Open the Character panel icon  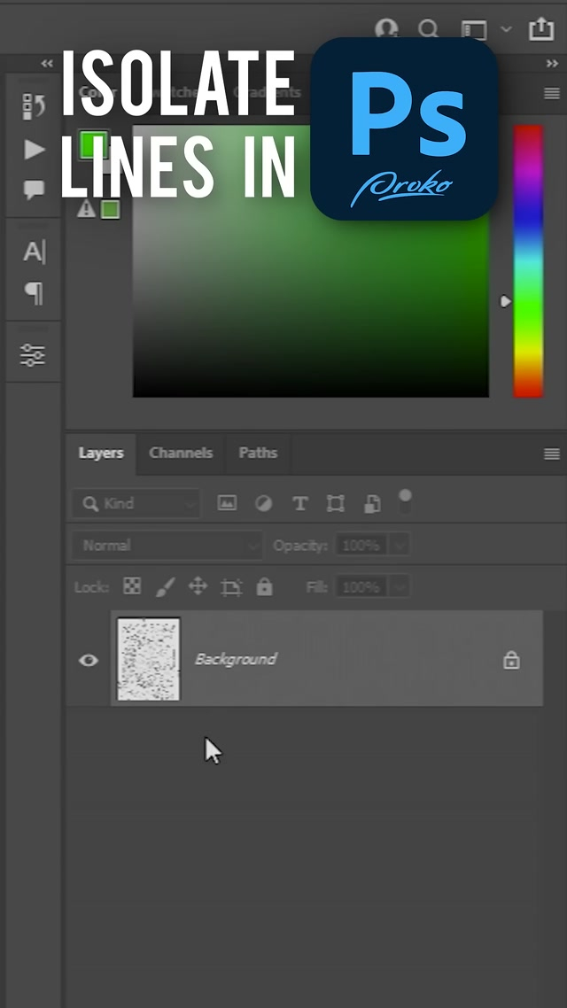tap(34, 252)
